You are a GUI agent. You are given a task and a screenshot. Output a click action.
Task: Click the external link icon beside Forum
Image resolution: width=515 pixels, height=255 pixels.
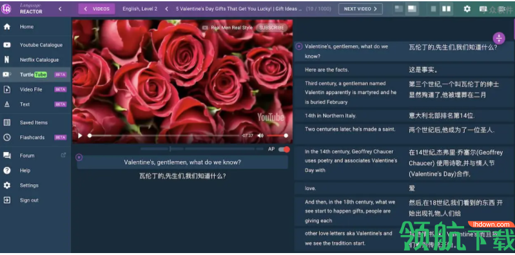(63, 155)
